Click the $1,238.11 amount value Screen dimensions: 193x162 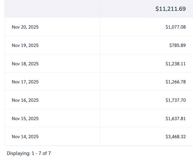tap(175, 64)
